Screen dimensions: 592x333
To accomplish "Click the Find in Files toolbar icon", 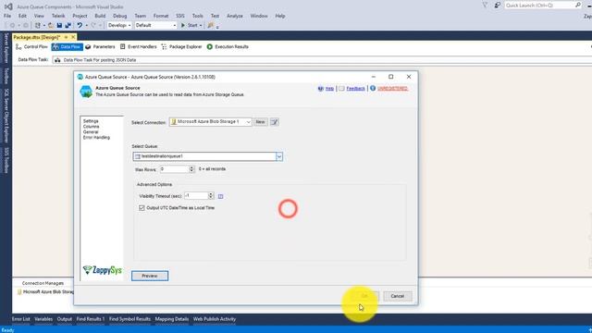I will pos(211,25).
